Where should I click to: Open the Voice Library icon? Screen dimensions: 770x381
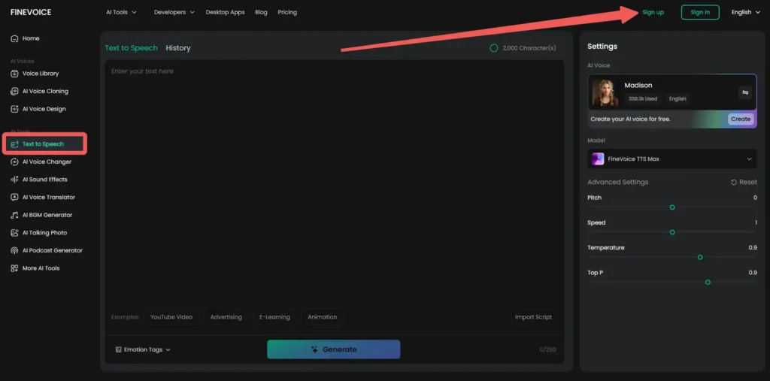(14, 74)
